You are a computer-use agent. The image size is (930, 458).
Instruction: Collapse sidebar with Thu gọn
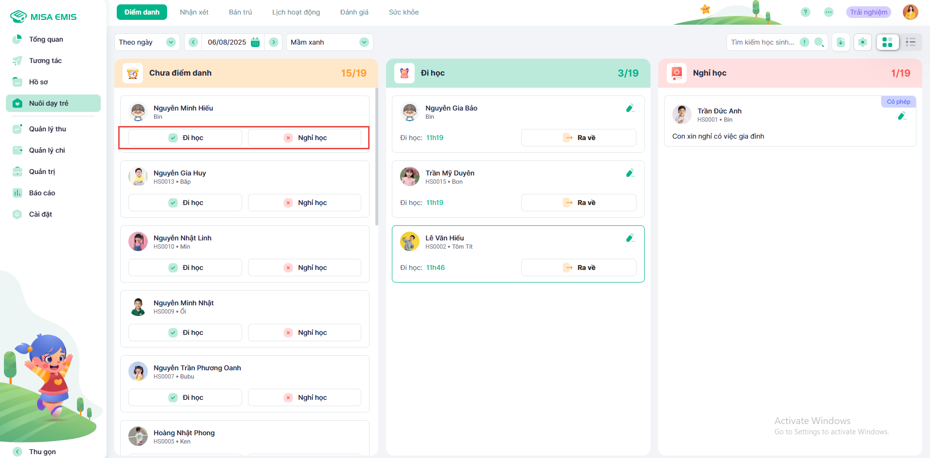pos(34,452)
